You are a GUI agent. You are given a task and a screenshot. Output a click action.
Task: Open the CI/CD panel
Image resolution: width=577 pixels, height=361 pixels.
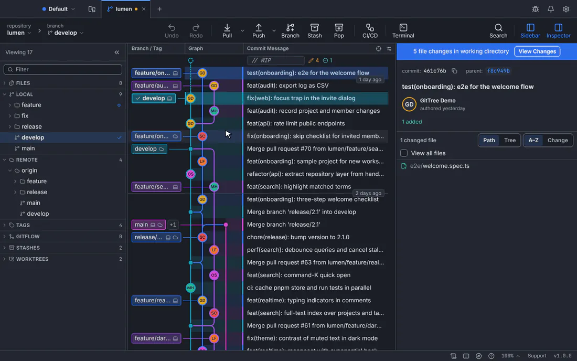370,31
